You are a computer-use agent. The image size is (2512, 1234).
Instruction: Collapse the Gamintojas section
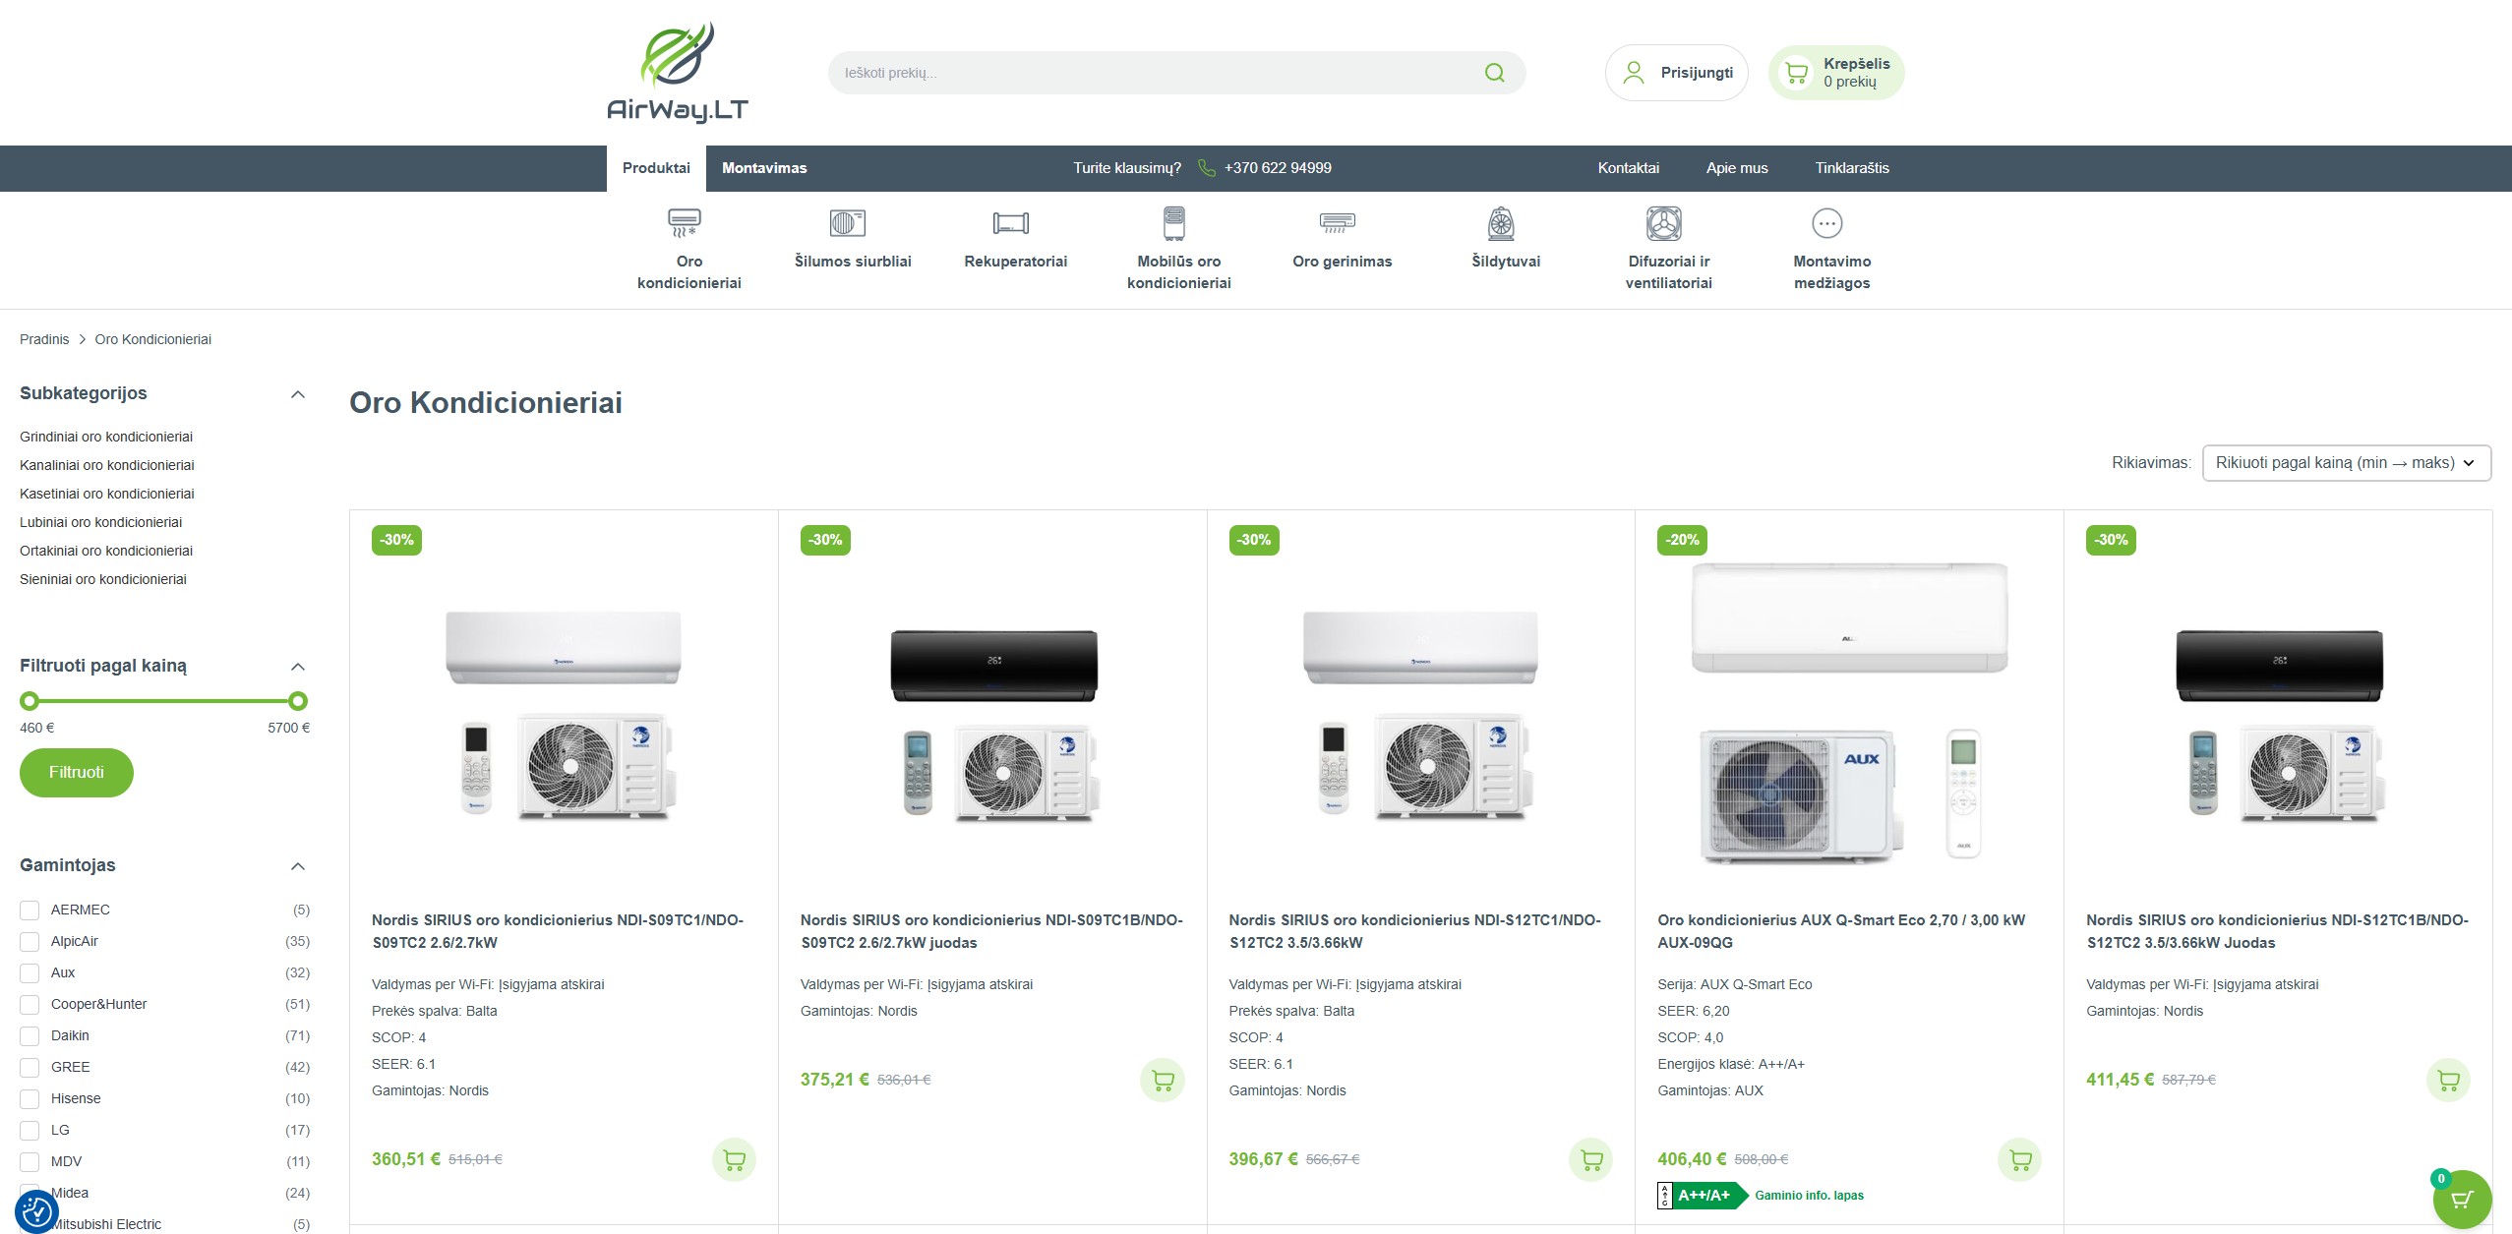coord(298,866)
